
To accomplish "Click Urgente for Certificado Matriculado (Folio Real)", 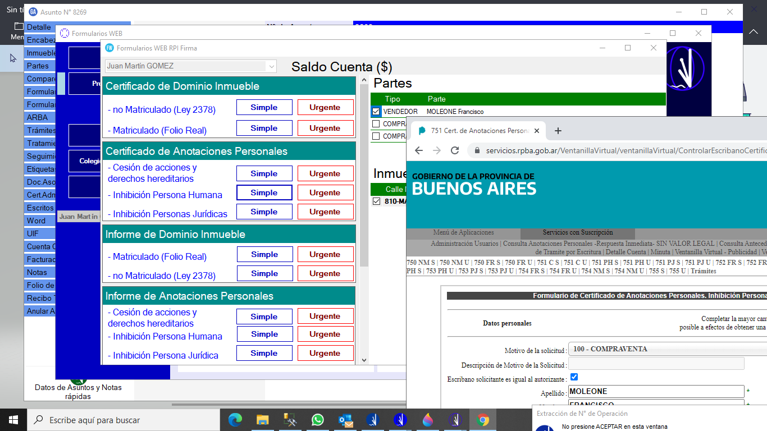I will point(325,128).
